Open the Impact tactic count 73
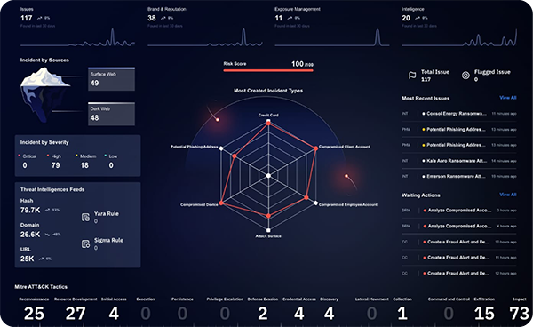Image resolution: width=533 pixels, height=327 pixels. click(519, 314)
